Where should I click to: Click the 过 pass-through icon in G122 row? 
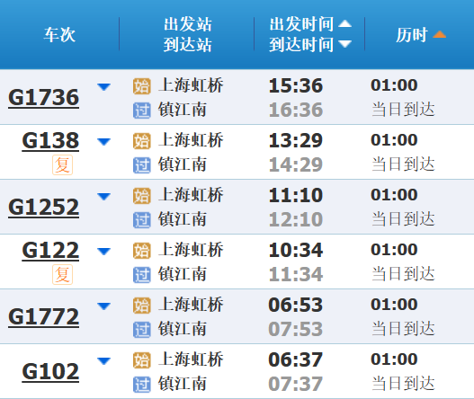pyautogui.click(x=142, y=275)
